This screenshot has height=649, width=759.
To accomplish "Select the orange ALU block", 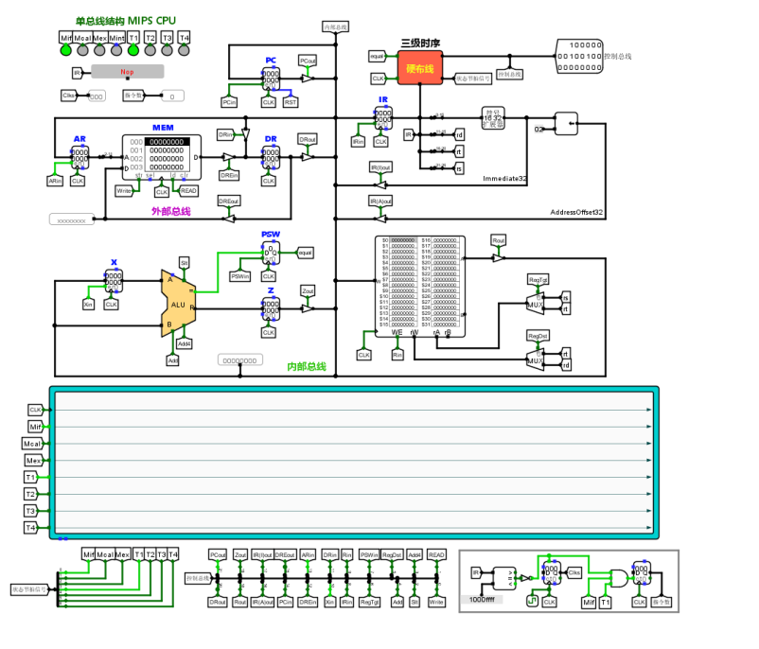I will 178,304.
